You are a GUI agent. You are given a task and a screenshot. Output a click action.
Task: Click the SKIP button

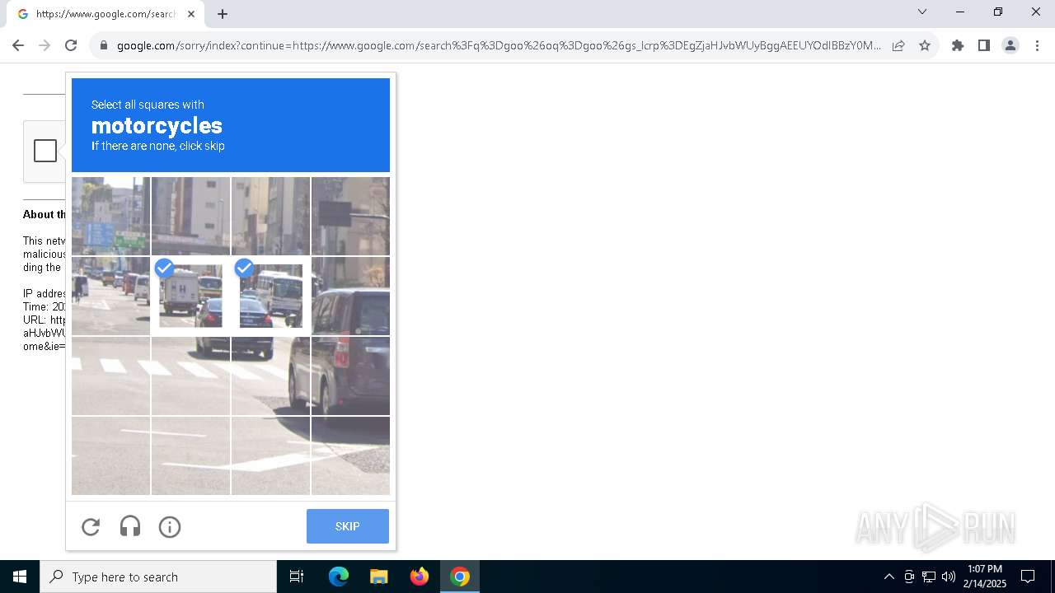(x=347, y=526)
